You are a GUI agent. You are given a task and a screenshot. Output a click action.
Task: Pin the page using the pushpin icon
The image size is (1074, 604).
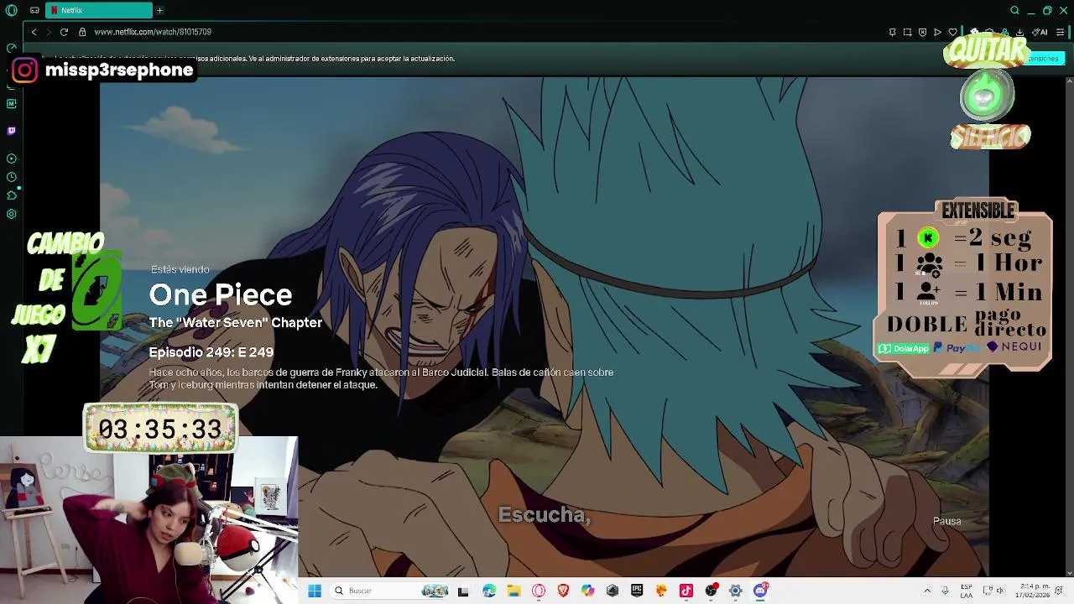point(892,32)
